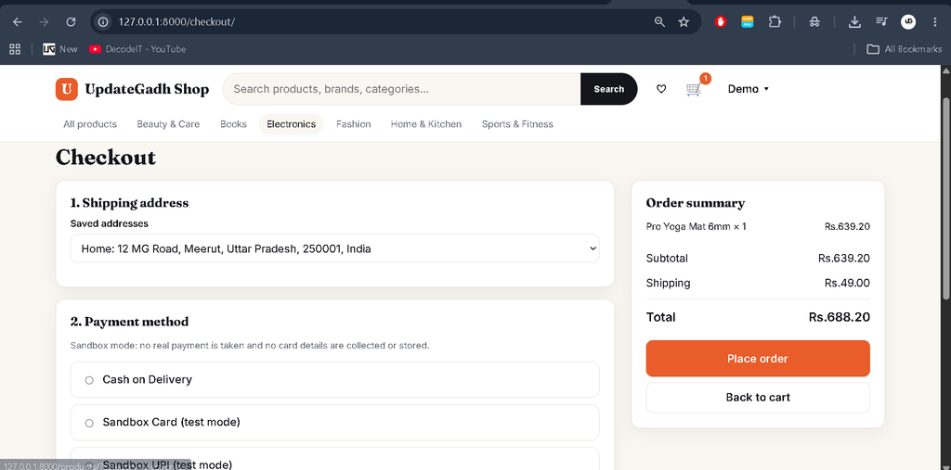
Task: Open the Books category
Action: [x=233, y=124]
